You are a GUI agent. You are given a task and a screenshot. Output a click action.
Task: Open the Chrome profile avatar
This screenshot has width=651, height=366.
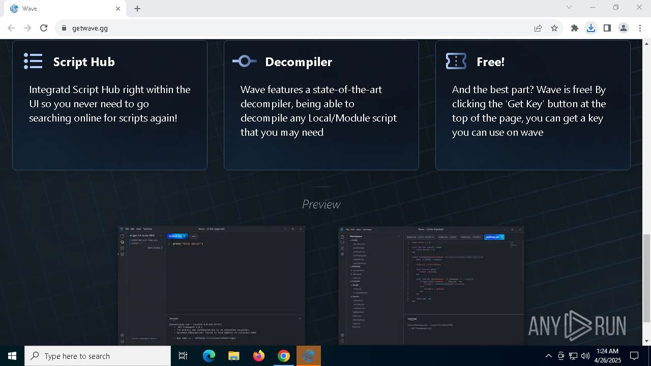coord(624,28)
